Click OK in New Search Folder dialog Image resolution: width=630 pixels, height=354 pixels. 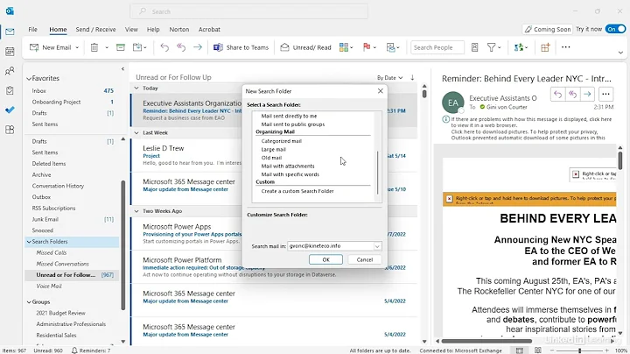[325, 260]
